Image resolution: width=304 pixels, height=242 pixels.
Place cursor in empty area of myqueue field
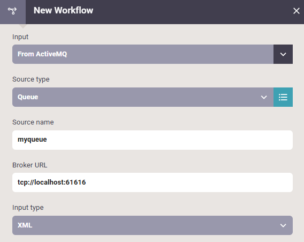(x=169, y=140)
